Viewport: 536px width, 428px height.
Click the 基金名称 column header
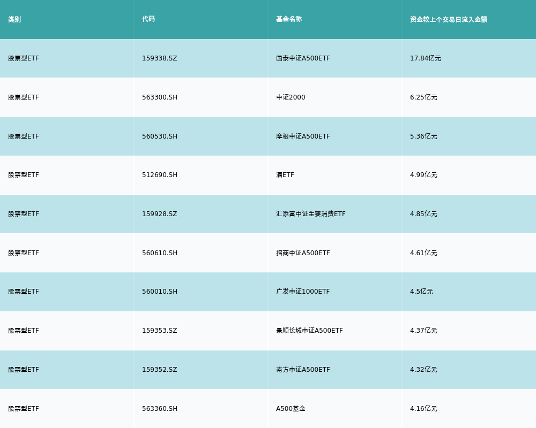[x=289, y=19]
